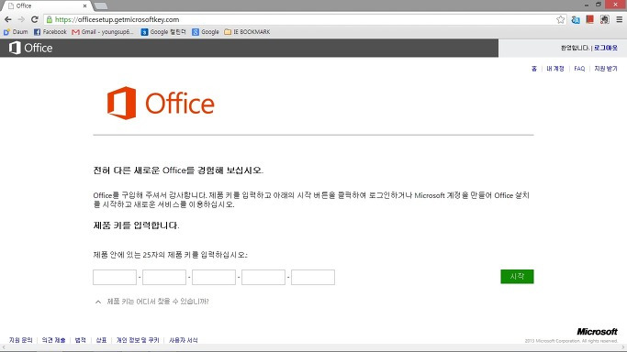The width and height of the screenshot is (627, 352).
Task: Open the FAQ navigation link
Action: [579, 69]
